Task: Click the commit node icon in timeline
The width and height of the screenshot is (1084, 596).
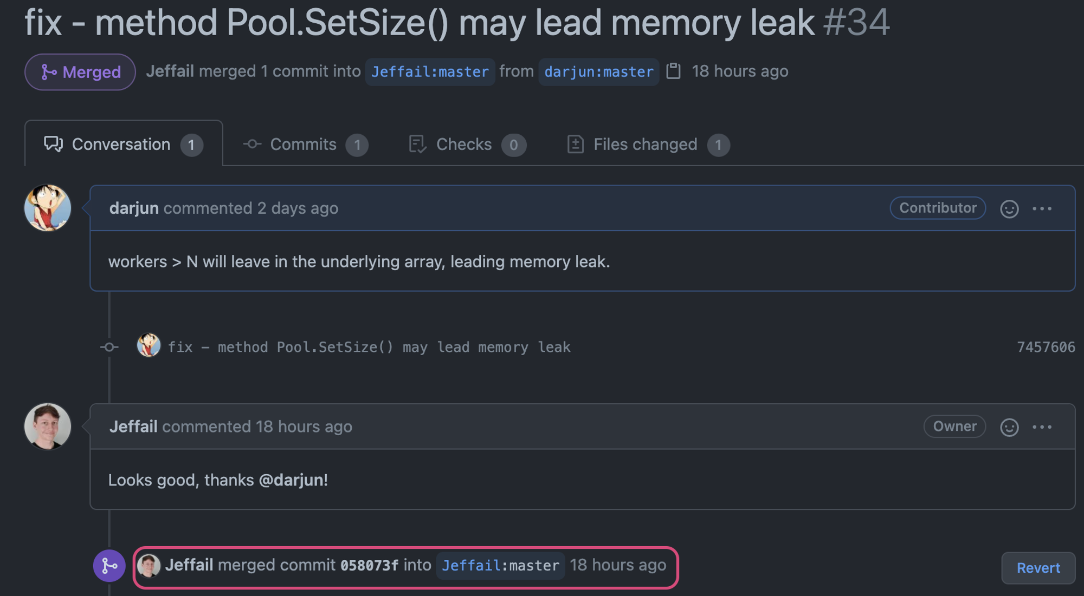Action: [x=109, y=347]
